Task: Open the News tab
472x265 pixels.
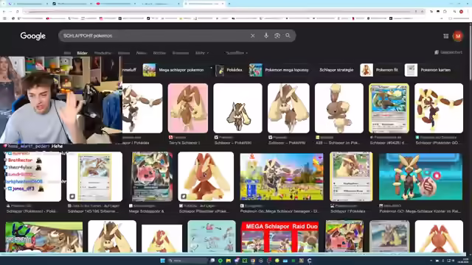Action: point(141,53)
